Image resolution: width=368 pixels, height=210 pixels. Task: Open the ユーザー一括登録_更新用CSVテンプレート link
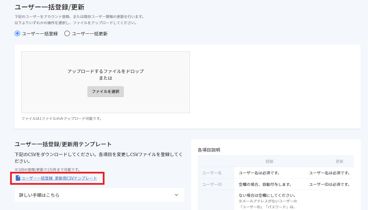coord(59,178)
